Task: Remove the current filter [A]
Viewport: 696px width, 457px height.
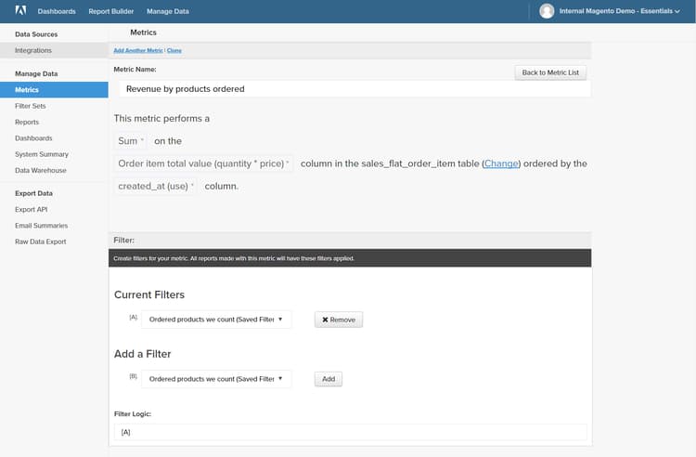Action: [339, 320]
